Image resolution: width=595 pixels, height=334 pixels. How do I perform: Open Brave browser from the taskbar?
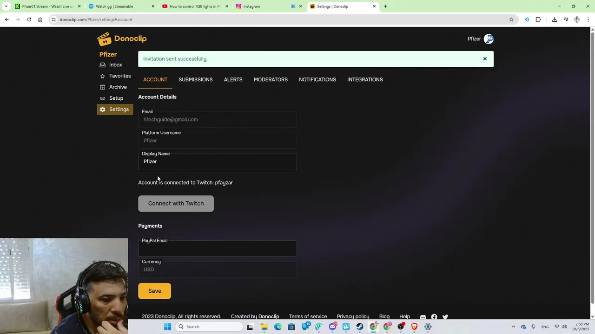(x=414, y=327)
